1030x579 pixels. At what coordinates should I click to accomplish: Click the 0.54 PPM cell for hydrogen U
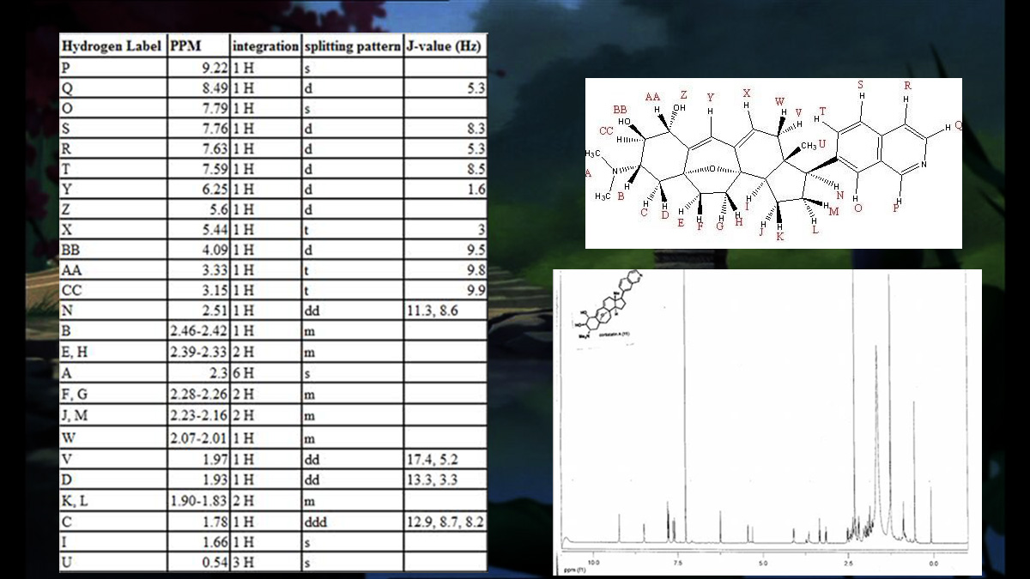coord(198,564)
